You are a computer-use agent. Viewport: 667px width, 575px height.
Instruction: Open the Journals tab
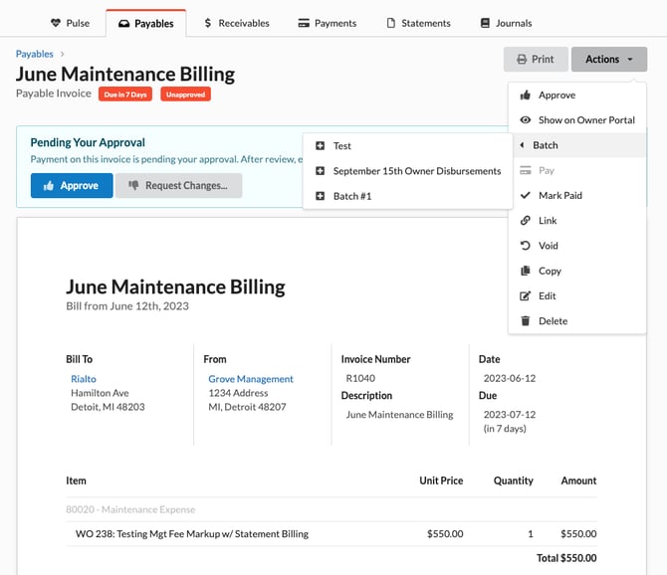(x=506, y=23)
